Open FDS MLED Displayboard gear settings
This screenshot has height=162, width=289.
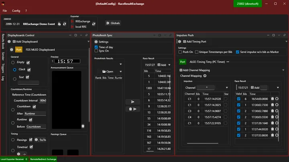(11, 50)
